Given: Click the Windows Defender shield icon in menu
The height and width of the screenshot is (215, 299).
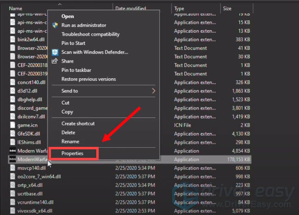Looking at the screenshot, I should point(55,52).
